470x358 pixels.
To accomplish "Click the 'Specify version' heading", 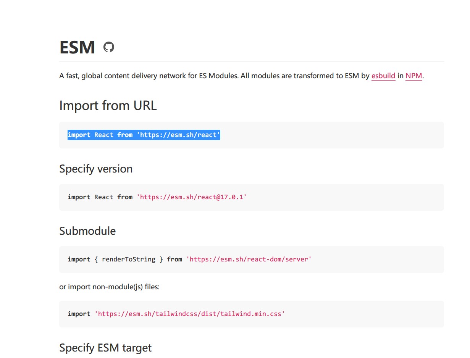I will (96, 169).
